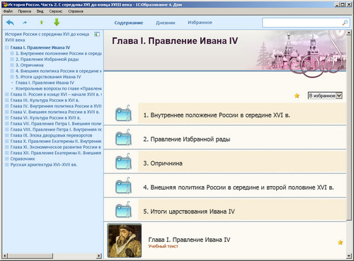Open folder icon for 3. Опричнина
Image resolution: width=354 pixels, height=261 pixels.
click(124, 162)
